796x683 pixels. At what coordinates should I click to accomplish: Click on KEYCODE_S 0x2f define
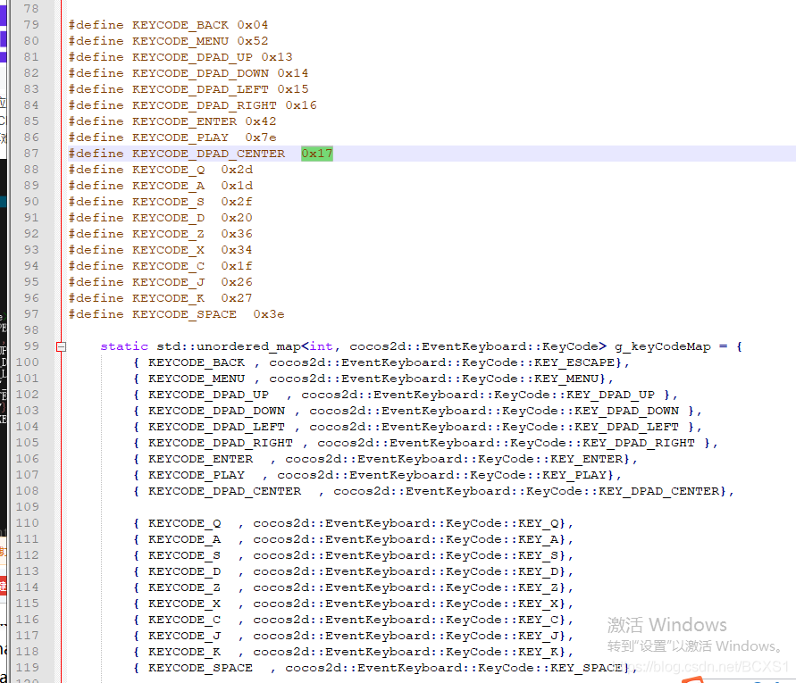pos(161,202)
